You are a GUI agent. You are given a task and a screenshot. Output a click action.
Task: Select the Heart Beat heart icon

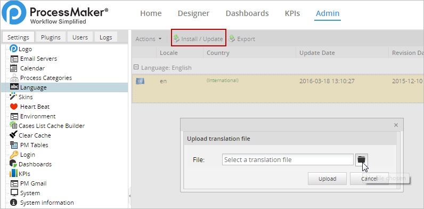pos(14,107)
